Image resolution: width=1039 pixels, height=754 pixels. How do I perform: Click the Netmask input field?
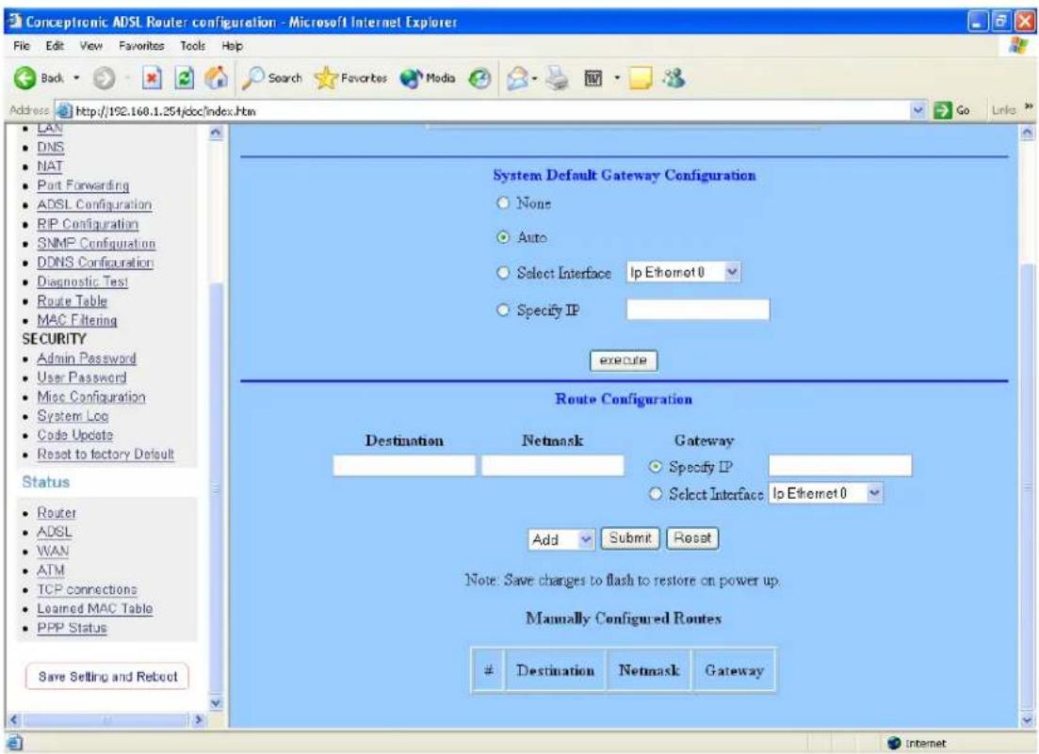pos(553,466)
